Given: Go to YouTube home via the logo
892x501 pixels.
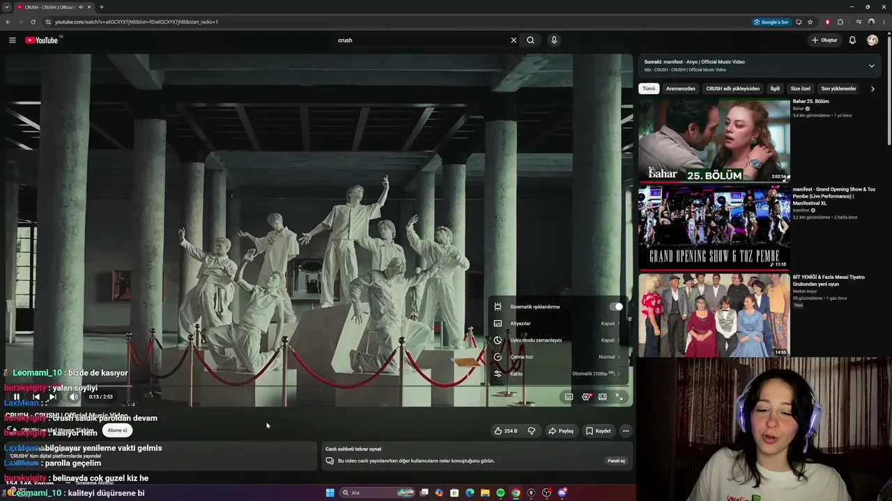Looking at the screenshot, I should coord(42,40).
